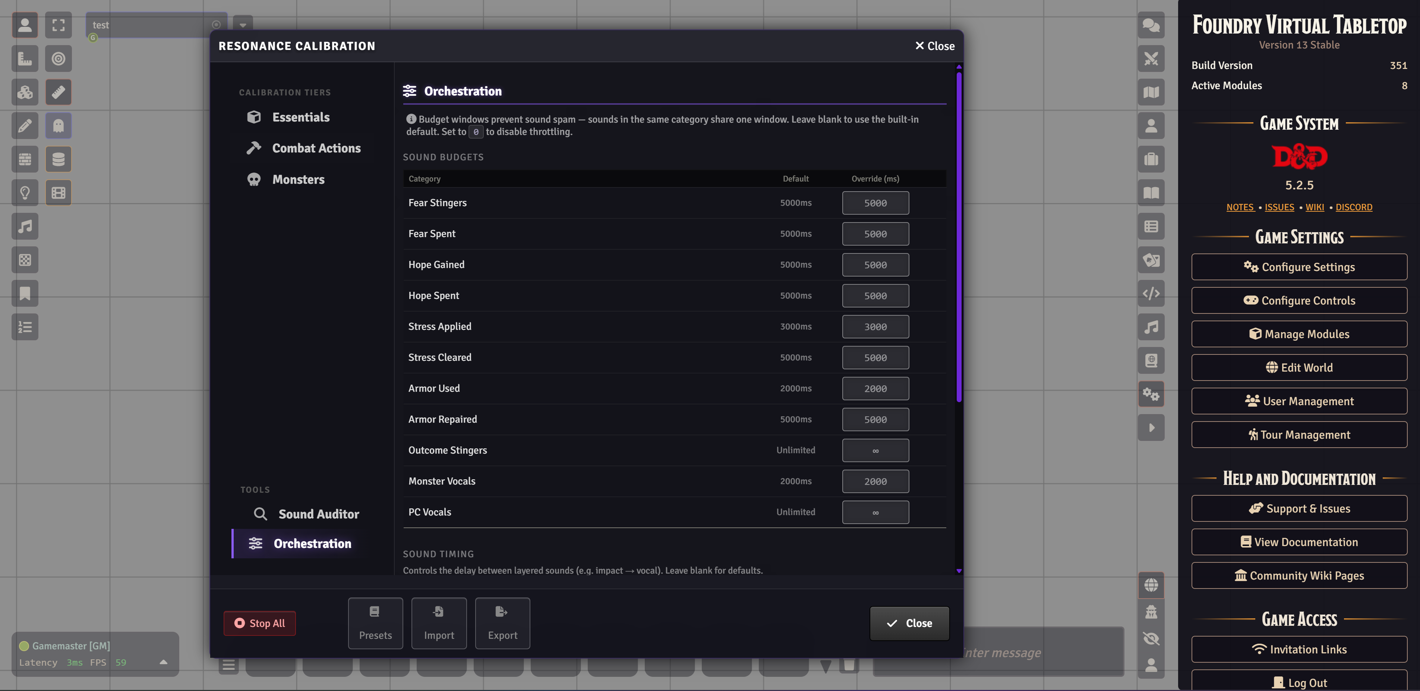Open the Ambient Sound music-note tool

pyautogui.click(x=25, y=227)
